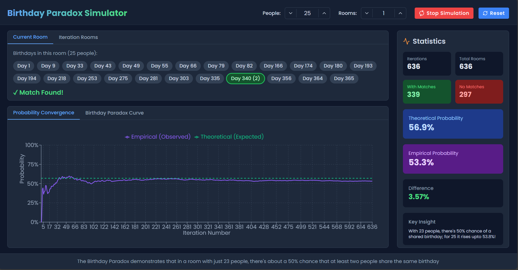This screenshot has height=270, width=518.
Task: Increase People count with up chevron
Action: click(324, 13)
